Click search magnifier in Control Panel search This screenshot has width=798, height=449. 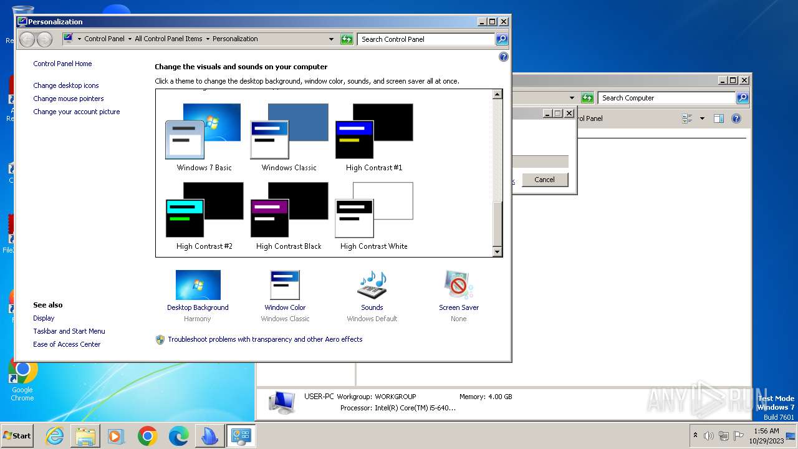(x=502, y=39)
